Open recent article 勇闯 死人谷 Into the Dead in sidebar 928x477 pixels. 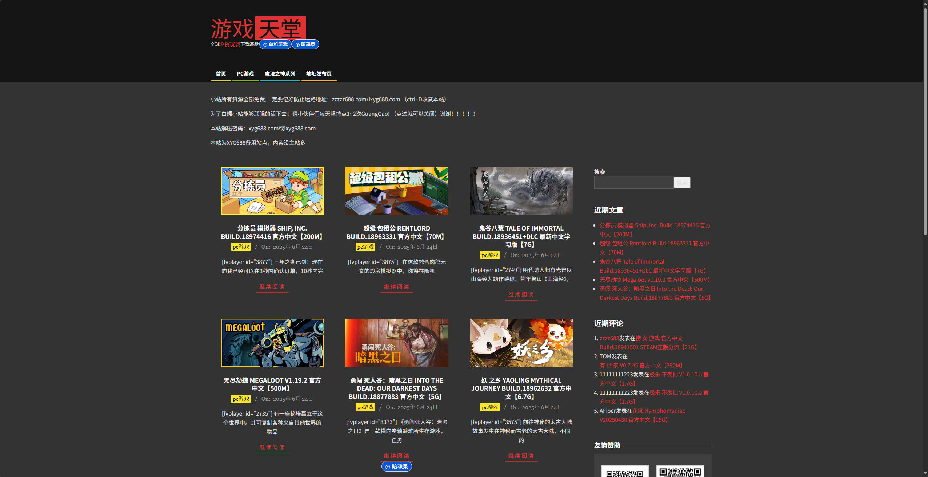pyautogui.click(x=656, y=293)
